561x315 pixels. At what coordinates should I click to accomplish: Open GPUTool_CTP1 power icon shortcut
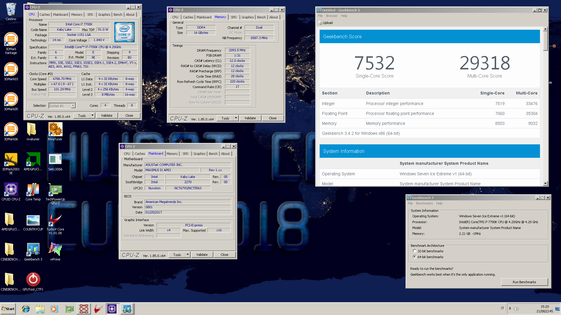(33, 282)
